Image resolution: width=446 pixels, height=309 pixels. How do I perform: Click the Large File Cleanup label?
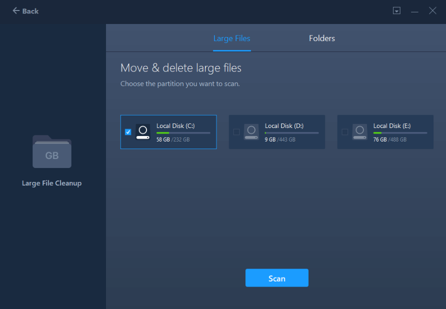pyautogui.click(x=52, y=183)
